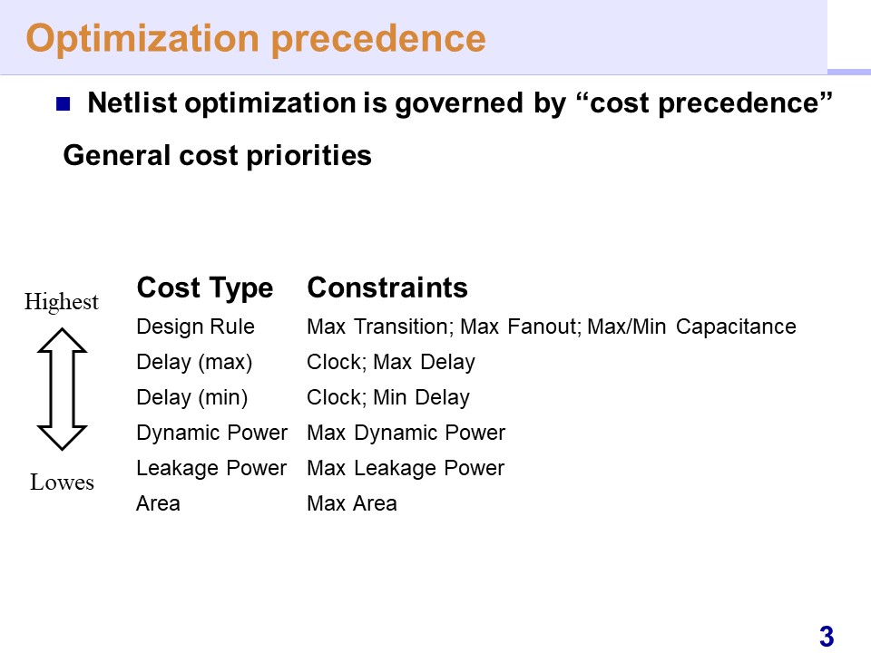
Task: Click the 'General cost priorities' subheading
Action: tap(217, 156)
